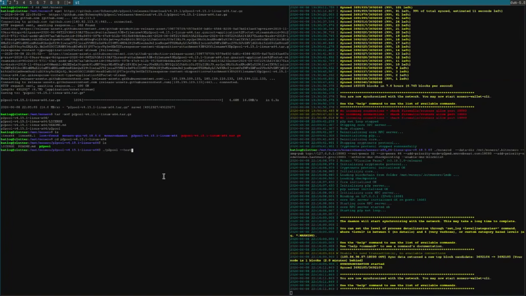
Task: Switch to dwm workspace tag 5
Action: click(30, 2)
